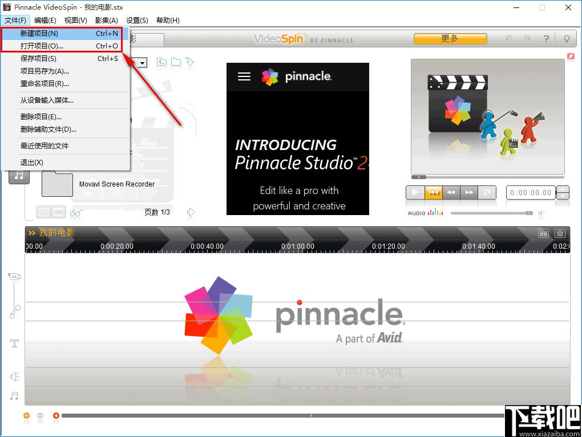Screen dimensions: 582x437
Task: Increment timecode with the up stepper arrow
Action: point(563,189)
